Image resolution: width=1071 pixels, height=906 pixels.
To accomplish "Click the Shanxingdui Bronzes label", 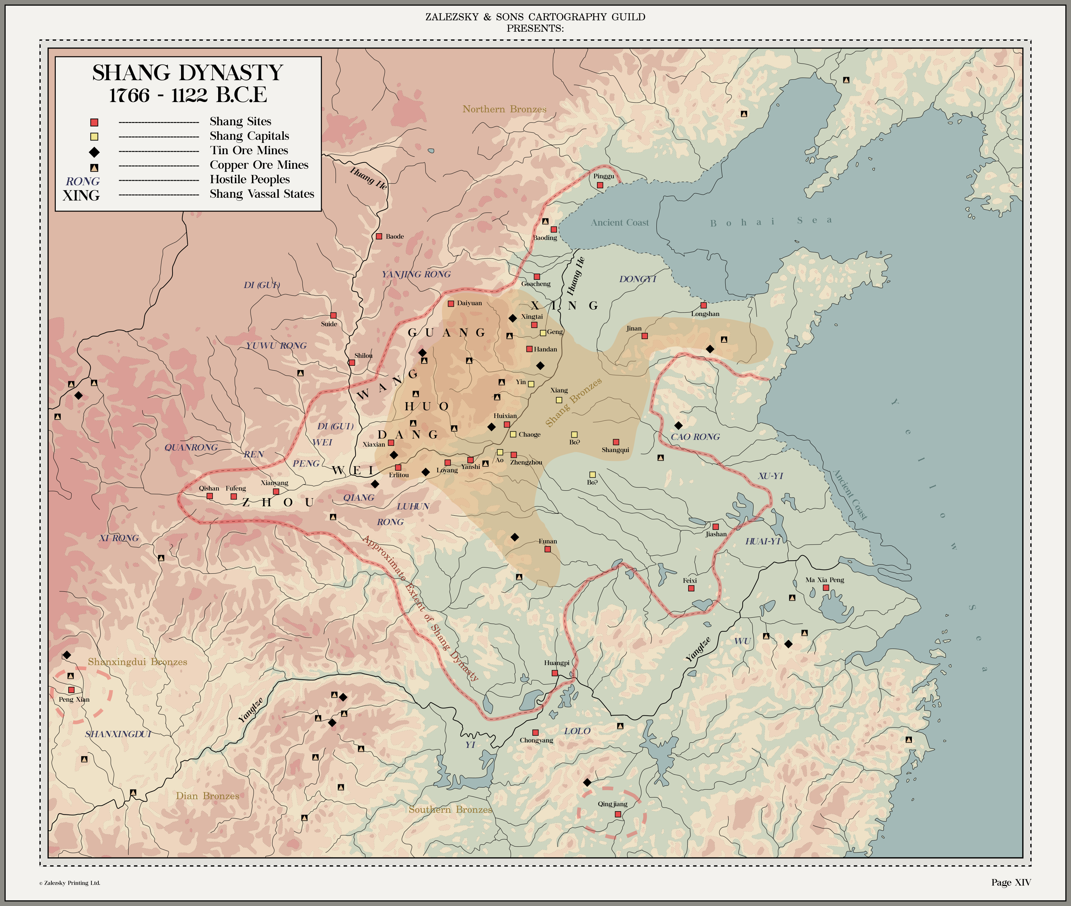I will (137, 662).
